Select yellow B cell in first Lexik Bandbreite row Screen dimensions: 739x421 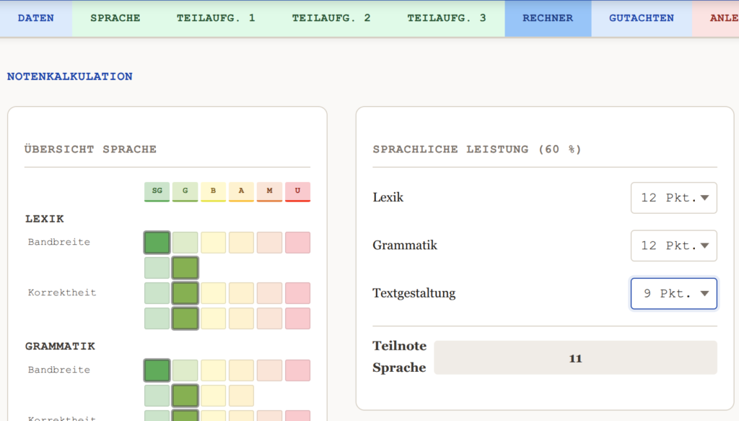(213, 243)
